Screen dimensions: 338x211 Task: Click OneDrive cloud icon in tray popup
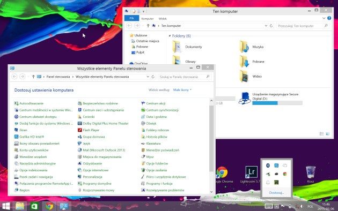pyautogui.click(x=285, y=165)
